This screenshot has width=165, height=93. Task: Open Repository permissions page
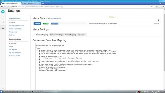(16, 26)
